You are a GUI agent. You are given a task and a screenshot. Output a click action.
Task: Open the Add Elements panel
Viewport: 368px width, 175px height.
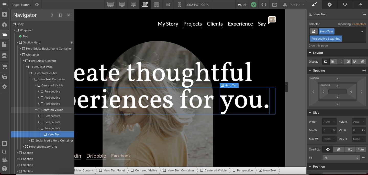[x=4, y=14]
